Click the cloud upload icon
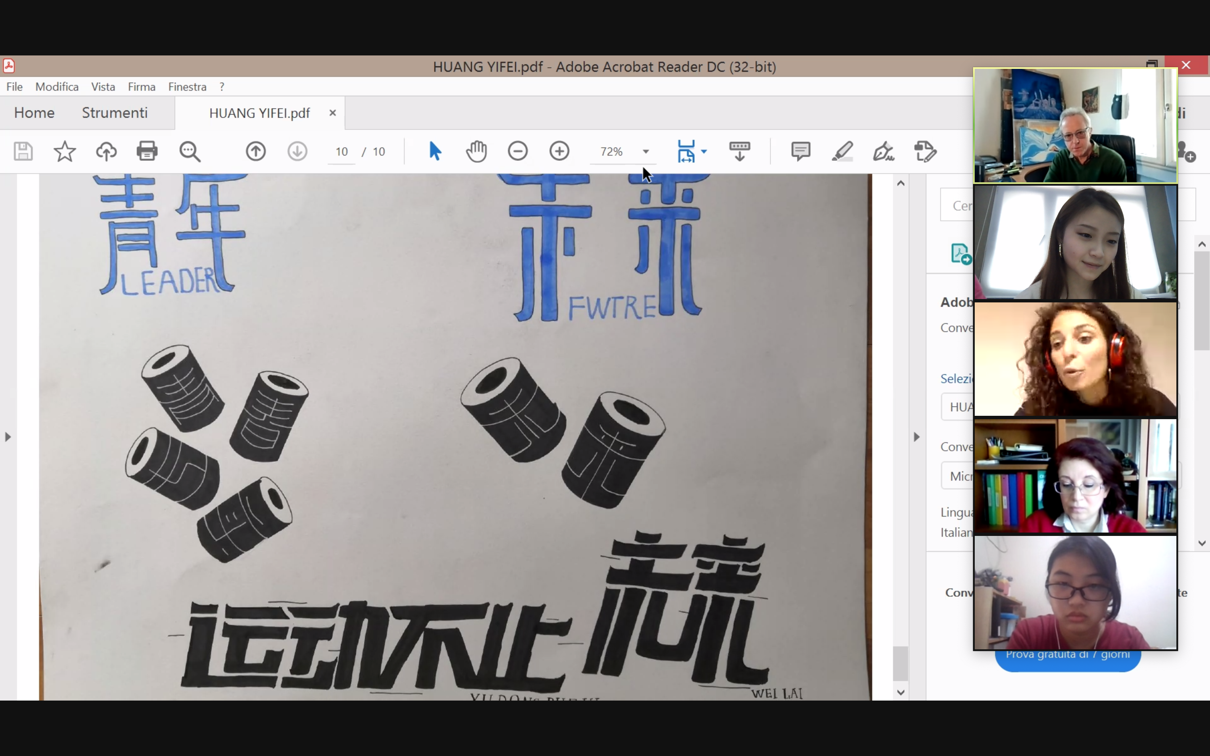 pos(106,151)
